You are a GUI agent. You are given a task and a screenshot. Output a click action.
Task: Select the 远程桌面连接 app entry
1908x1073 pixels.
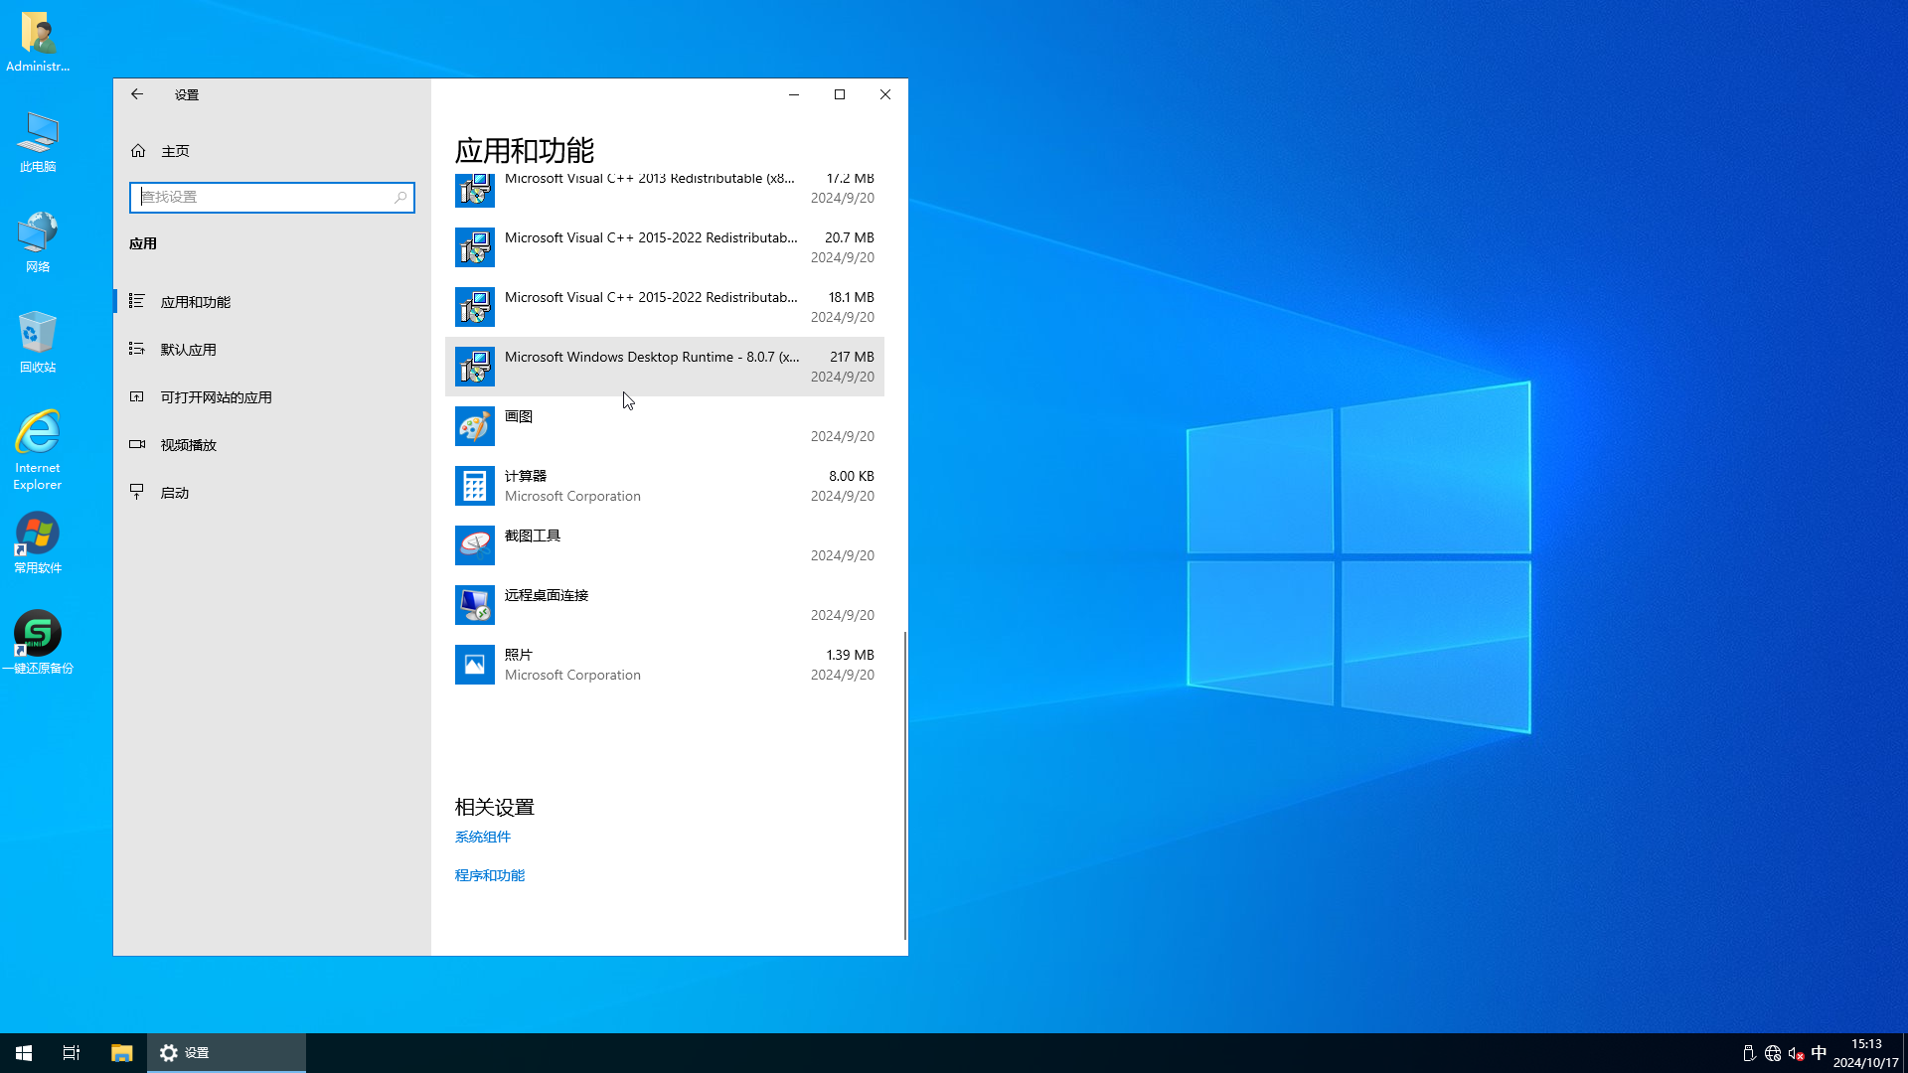click(x=665, y=605)
